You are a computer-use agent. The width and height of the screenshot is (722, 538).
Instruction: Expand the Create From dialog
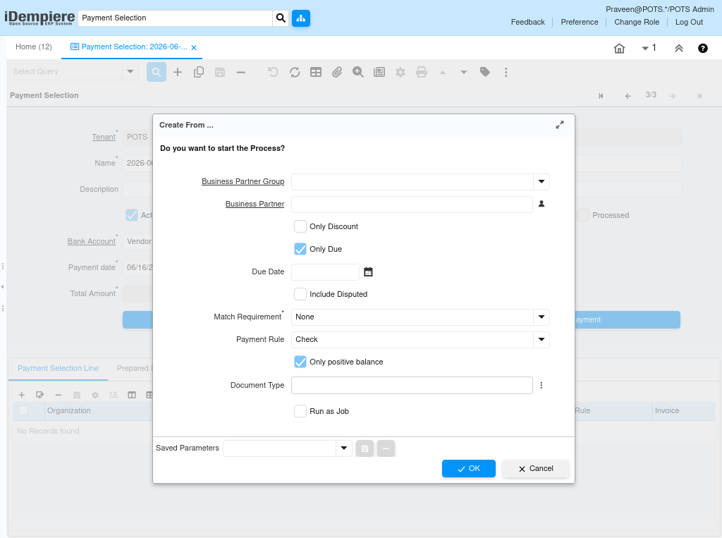click(559, 126)
